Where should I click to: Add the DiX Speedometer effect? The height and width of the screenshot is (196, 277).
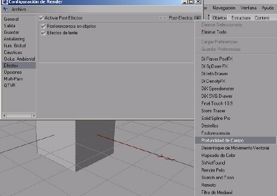tap(218, 88)
